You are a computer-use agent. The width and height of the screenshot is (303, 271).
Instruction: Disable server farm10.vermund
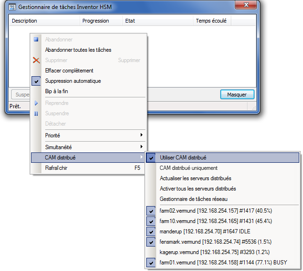[151, 221]
